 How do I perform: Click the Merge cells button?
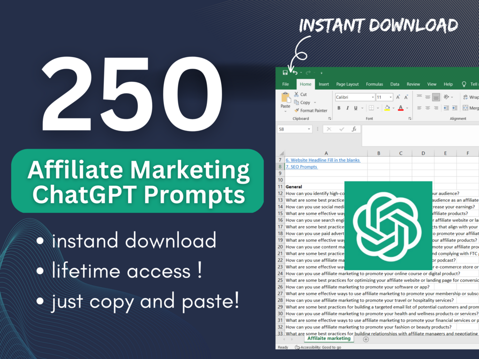(x=471, y=108)
